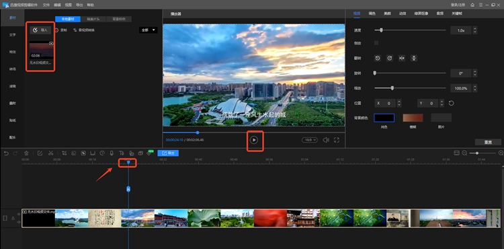Flip the video horizontally
The width and height of the screenshot is (504, 249).
pos(402,59)
